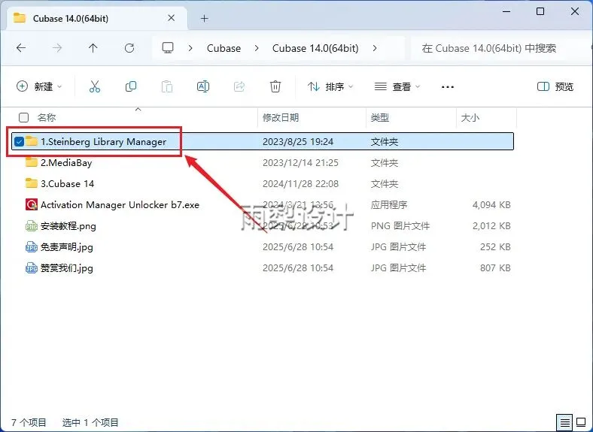Select the 2.MediaBay folder icon

32,162
